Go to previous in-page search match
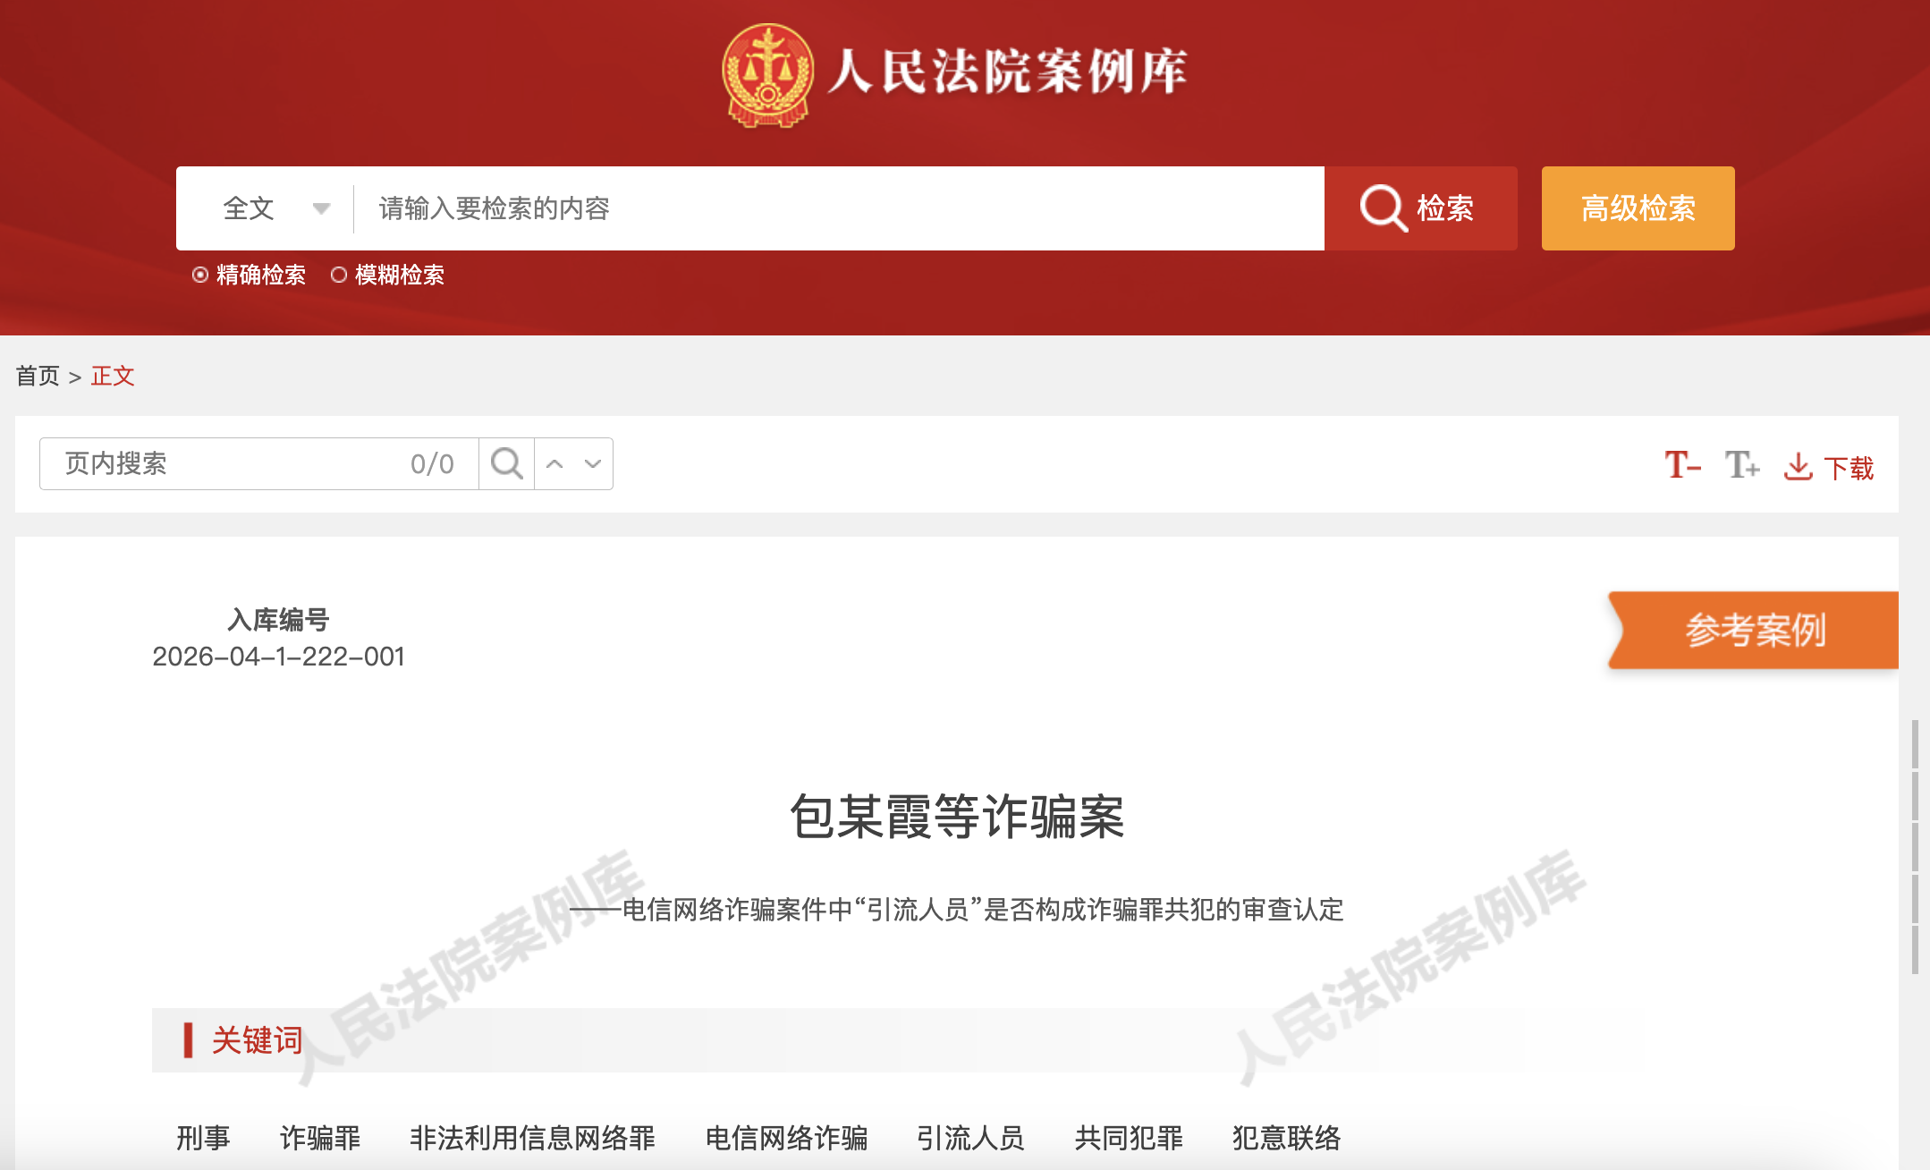This screenshot has width=1930, height=1170. click(x=554, y=463)
